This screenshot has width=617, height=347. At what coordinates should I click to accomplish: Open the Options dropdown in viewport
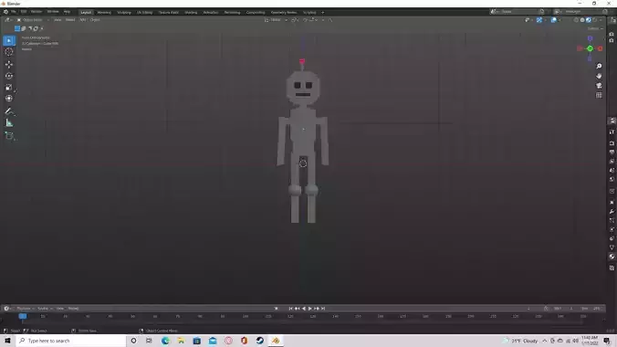point(595,28)
